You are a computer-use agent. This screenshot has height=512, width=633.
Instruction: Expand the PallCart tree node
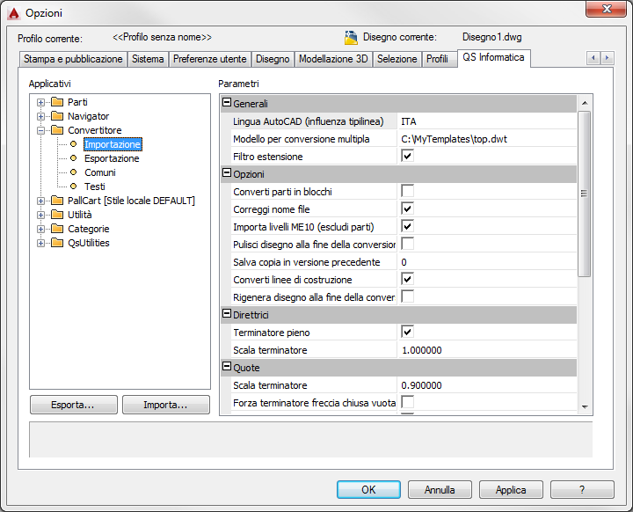point(40,201)
